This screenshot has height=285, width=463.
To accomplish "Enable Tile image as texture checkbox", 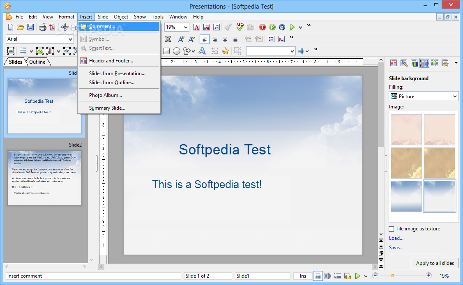I will tap(392, 229).
